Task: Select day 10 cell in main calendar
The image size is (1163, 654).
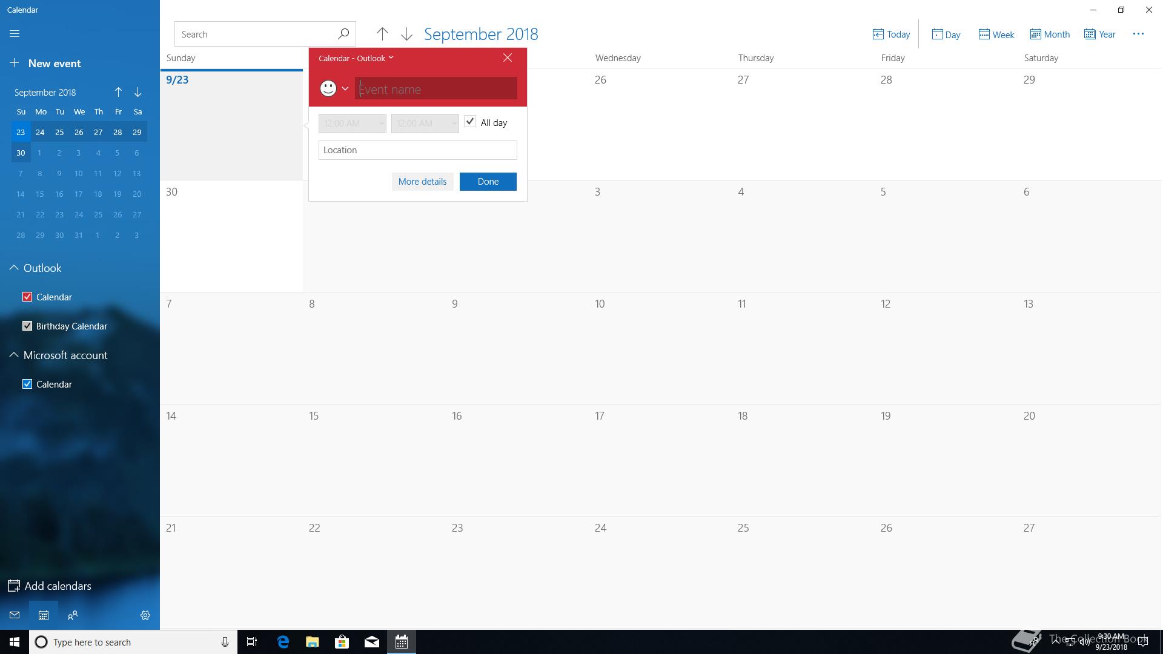Action: point(660,348)
